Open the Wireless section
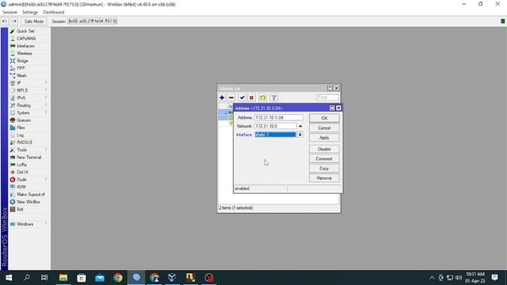 point(25,53)
